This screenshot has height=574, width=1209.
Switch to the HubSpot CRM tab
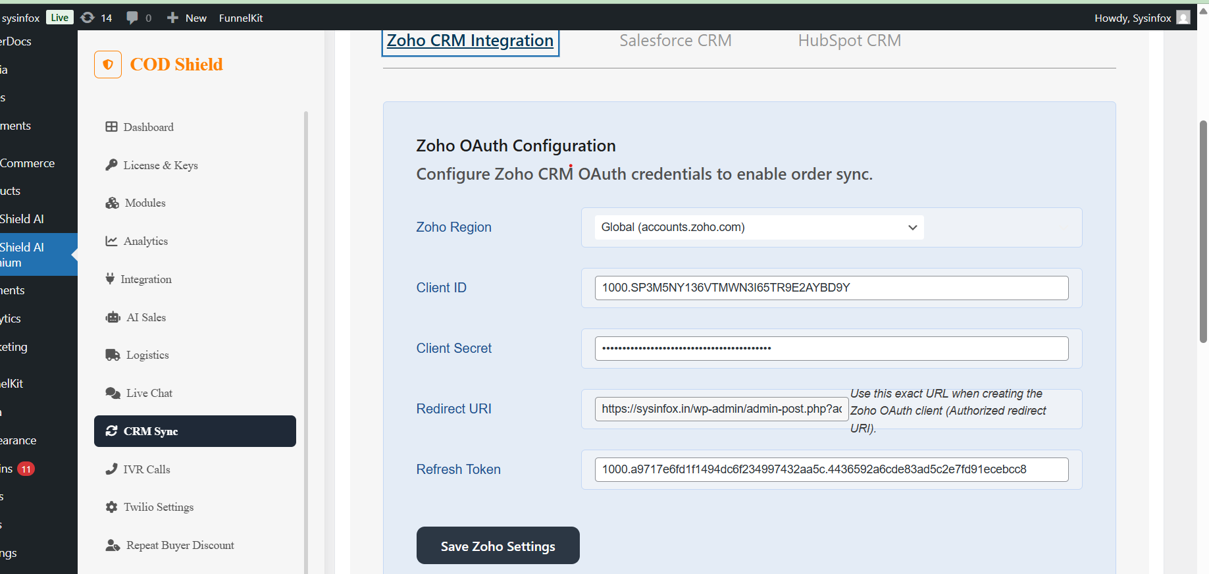tap(849, 41)
